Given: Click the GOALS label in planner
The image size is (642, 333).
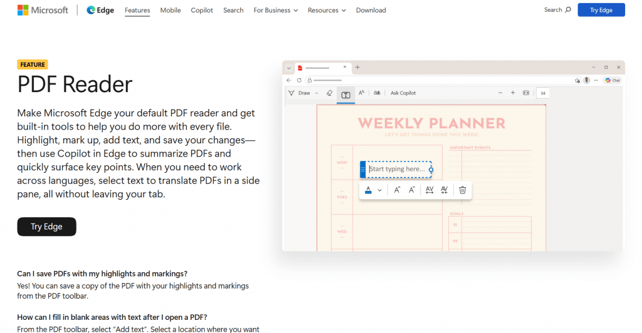Looking at the screenshot, I should coord(456,213).
